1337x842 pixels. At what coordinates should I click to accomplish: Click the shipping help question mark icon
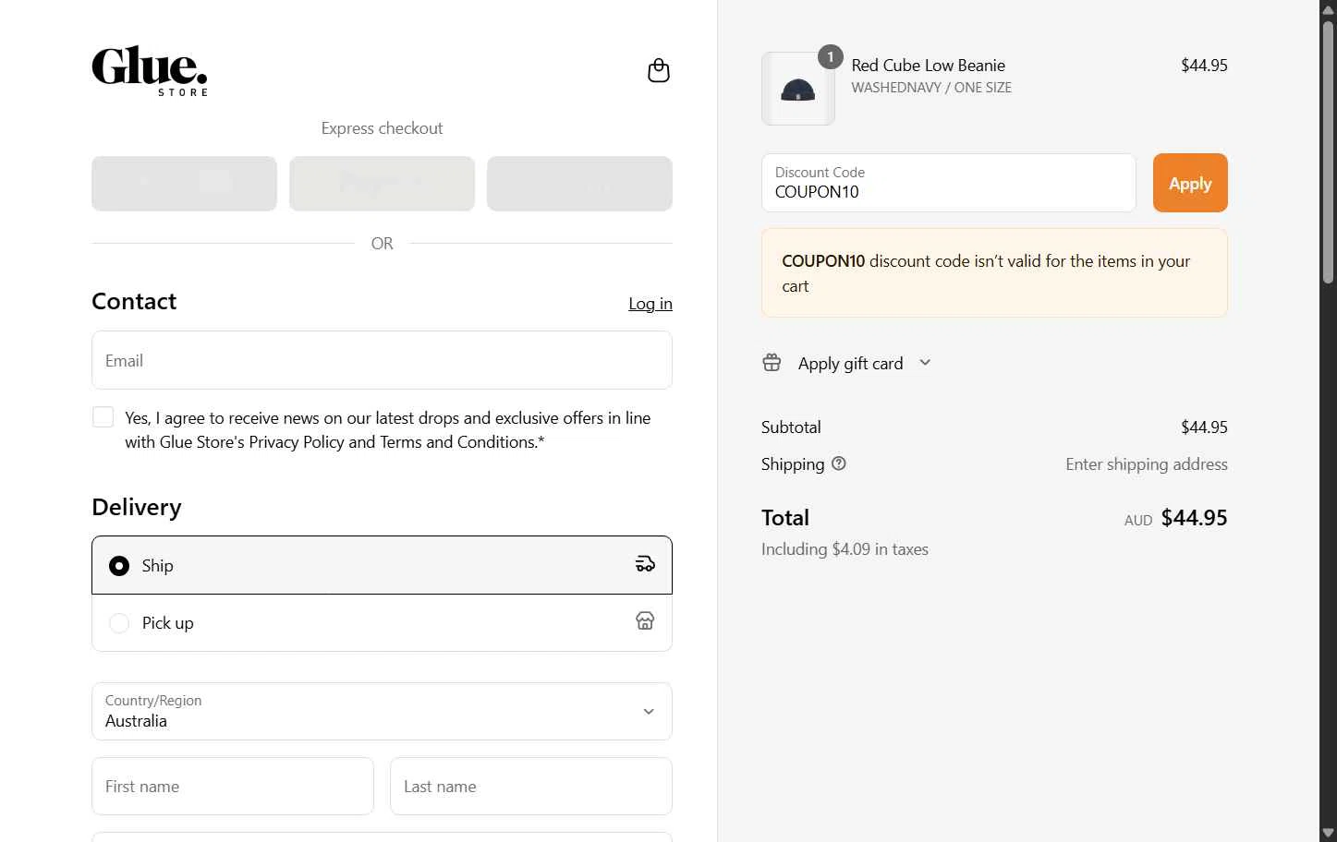coord(839,463)
